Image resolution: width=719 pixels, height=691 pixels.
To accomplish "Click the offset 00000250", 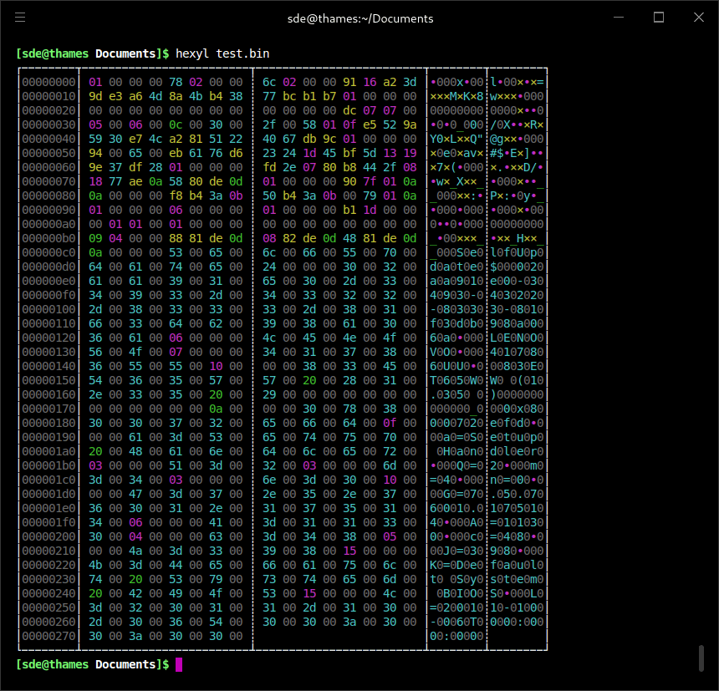I will 48,607.
